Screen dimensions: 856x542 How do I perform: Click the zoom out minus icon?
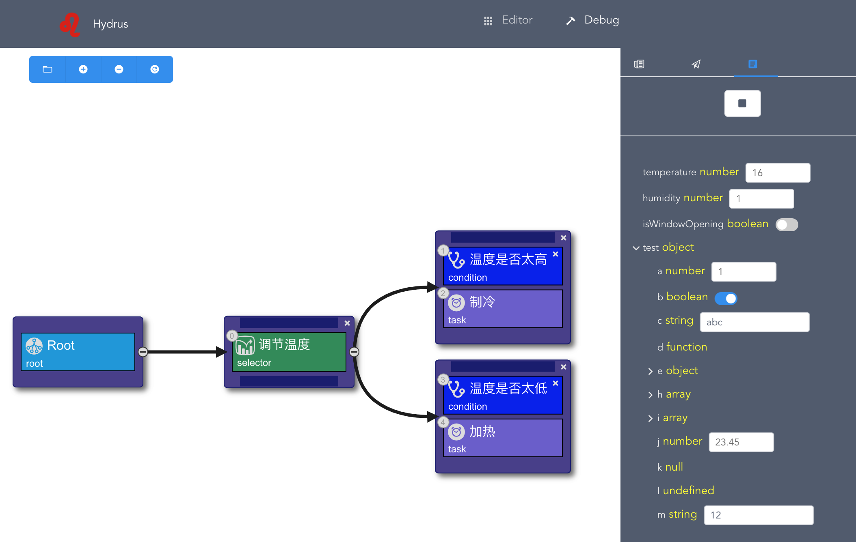(x=119, y=69)
